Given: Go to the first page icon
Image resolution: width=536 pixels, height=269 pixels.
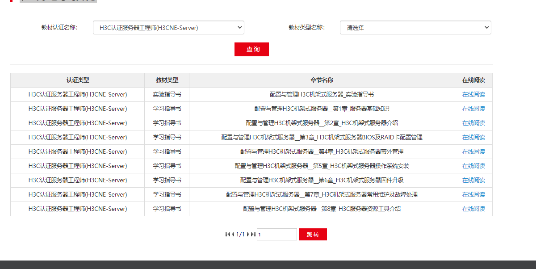Looking at the screenshot, I should click(228, 234).
